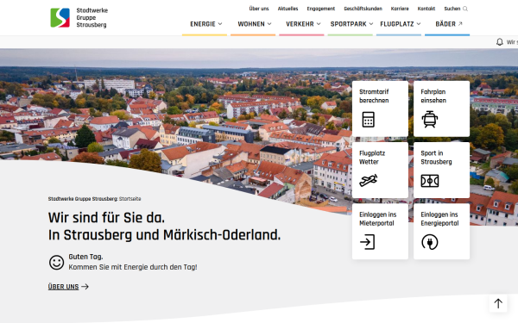Screen dimensions: 518x323
Task: Click the login arrow icon in Mieterportal tile
Action: coord(368,242)
